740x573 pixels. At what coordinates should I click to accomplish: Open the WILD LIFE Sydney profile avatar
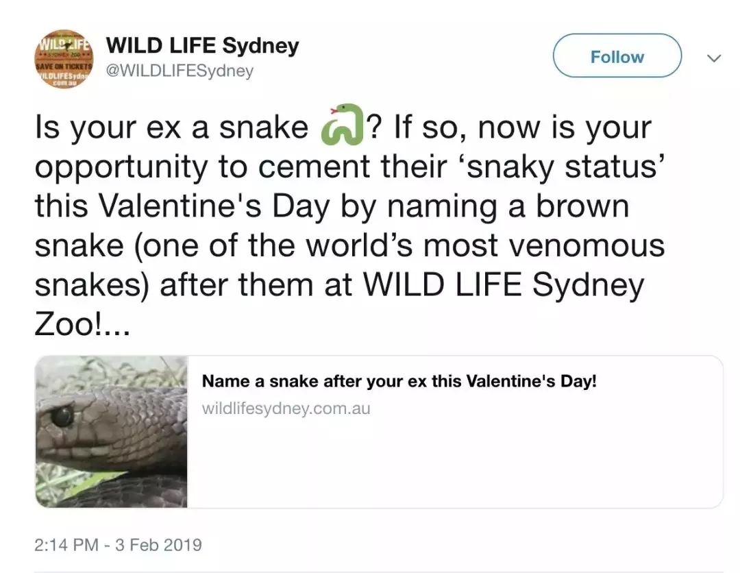(64, 58)
